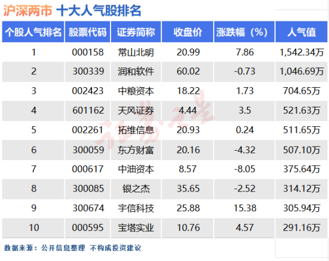The image size is (329, 261).
Task: Select stock name 宝塔实业
Action: [136, 228]
